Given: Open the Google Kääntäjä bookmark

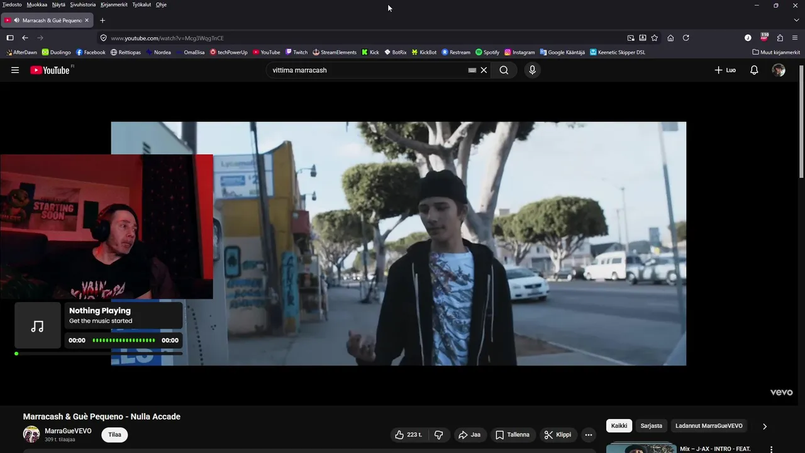Looking at the screenshot, I should pos(562,52).
